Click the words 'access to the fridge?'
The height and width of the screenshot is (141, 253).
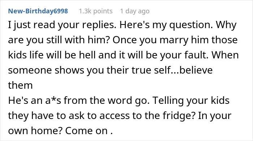pos(147,115)
